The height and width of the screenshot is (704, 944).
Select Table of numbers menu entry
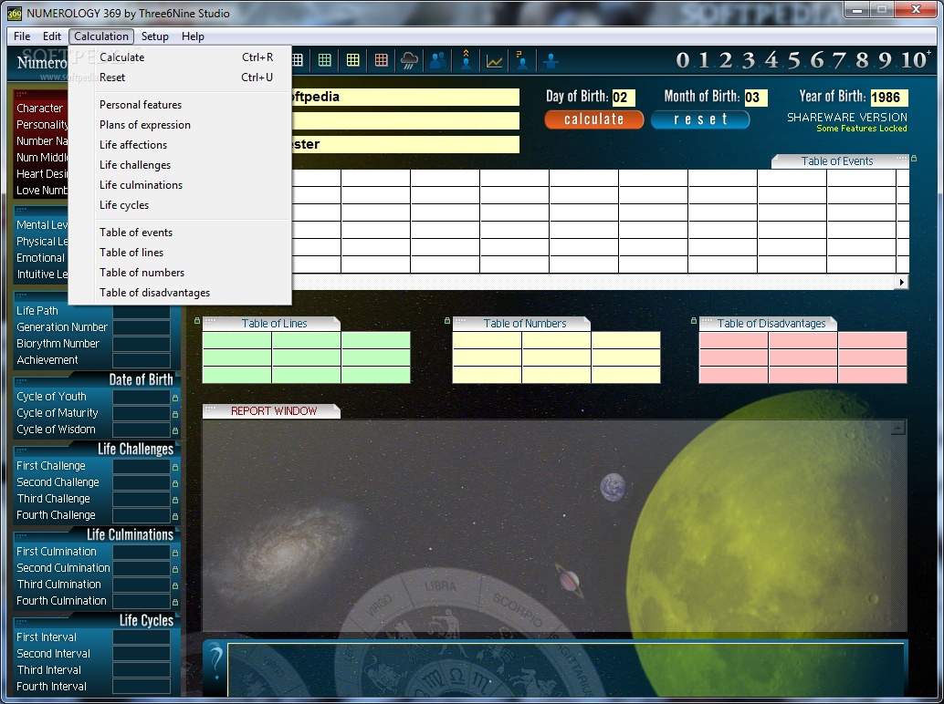pos(180,273)
